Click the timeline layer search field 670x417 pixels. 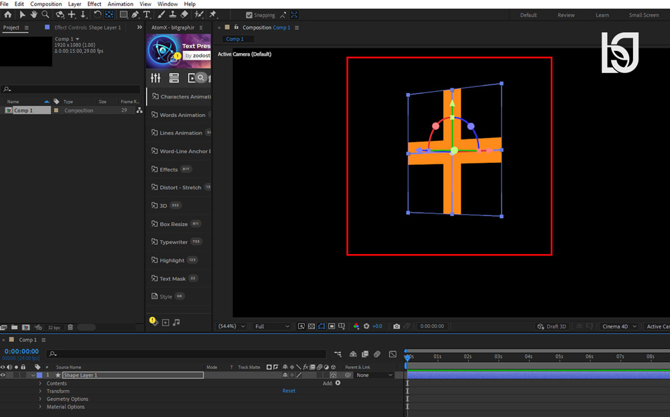click(187, 354)
